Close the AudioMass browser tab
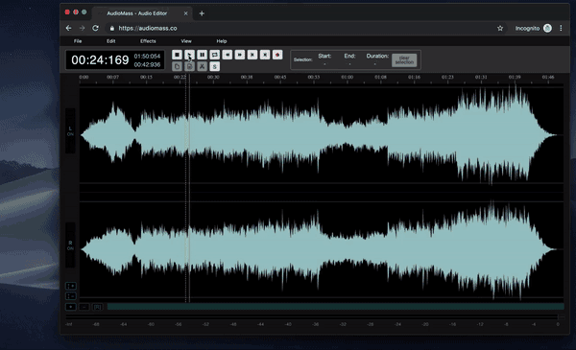Viewport: 576px width, 350px height. point(185,13)
